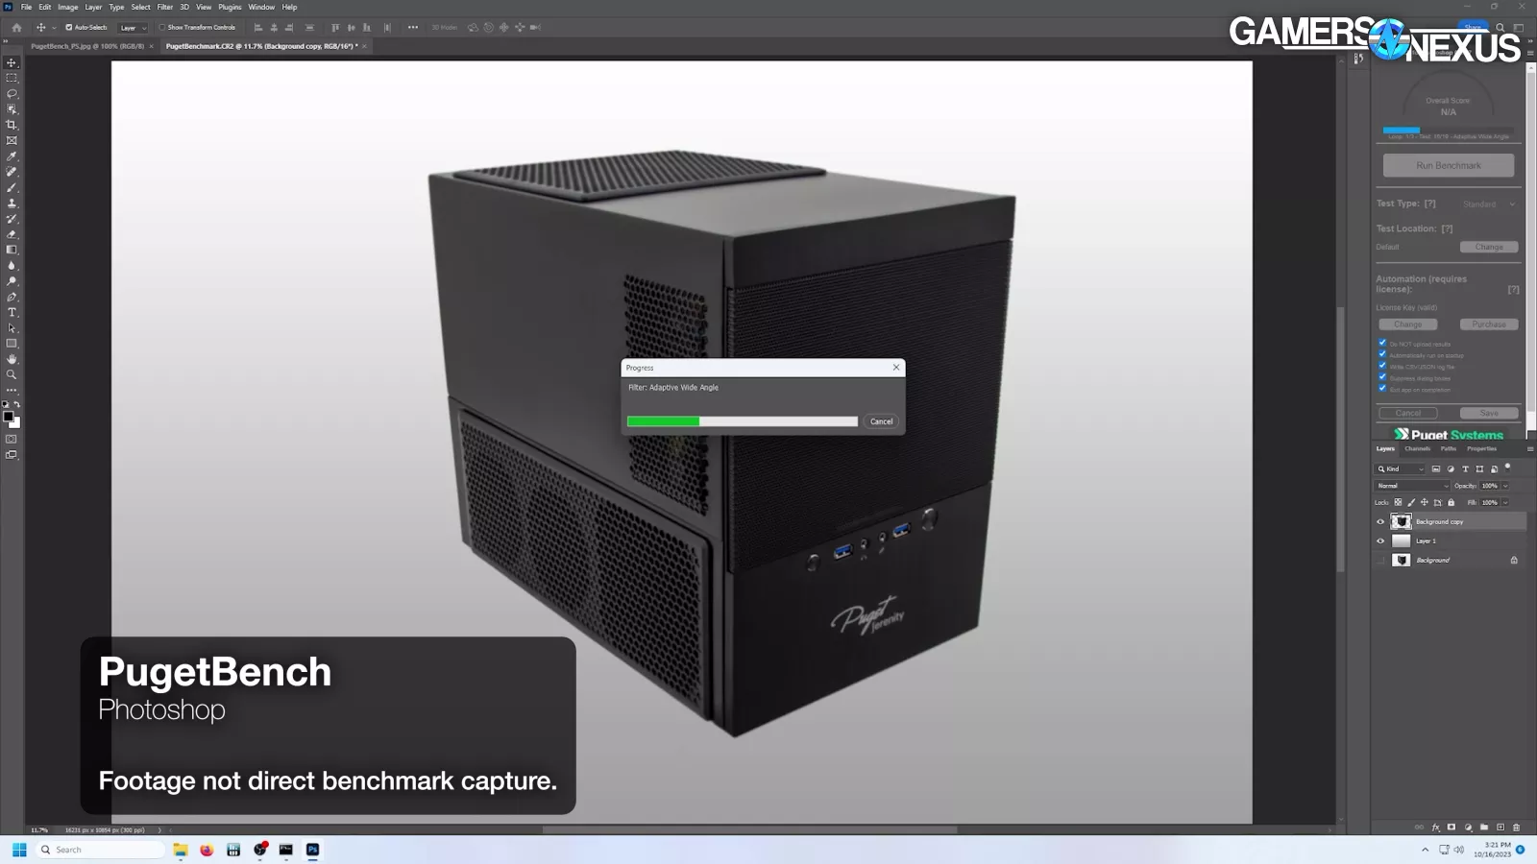Viewport: 1537px width, 864px height.
Task: Select the Lasso tool
Action: coord(12,94)
